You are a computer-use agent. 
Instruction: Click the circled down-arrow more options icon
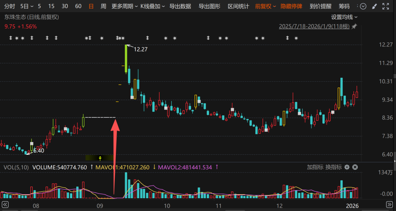tap(363, 6)
